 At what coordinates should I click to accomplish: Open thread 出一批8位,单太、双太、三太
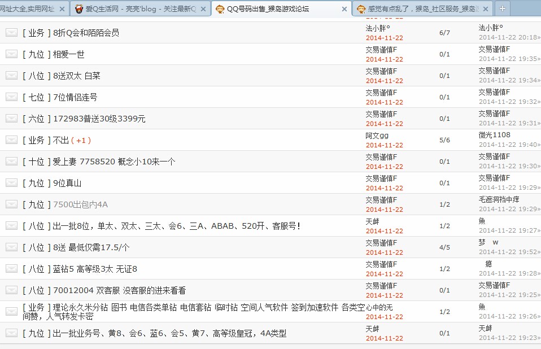[177, 226]
